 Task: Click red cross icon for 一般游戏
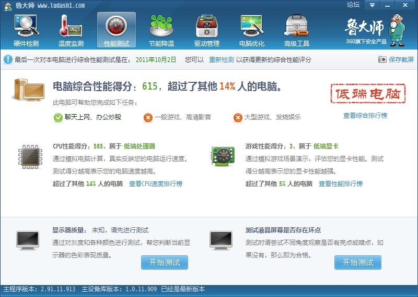click(x=148, y=117)
